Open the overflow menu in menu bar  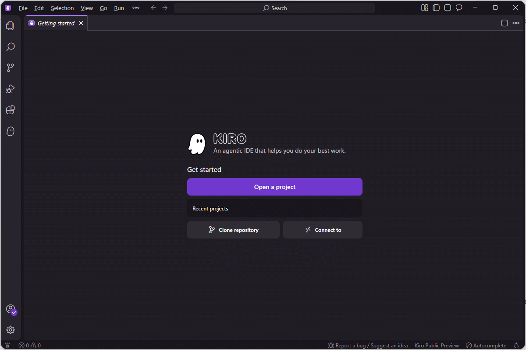136,7
